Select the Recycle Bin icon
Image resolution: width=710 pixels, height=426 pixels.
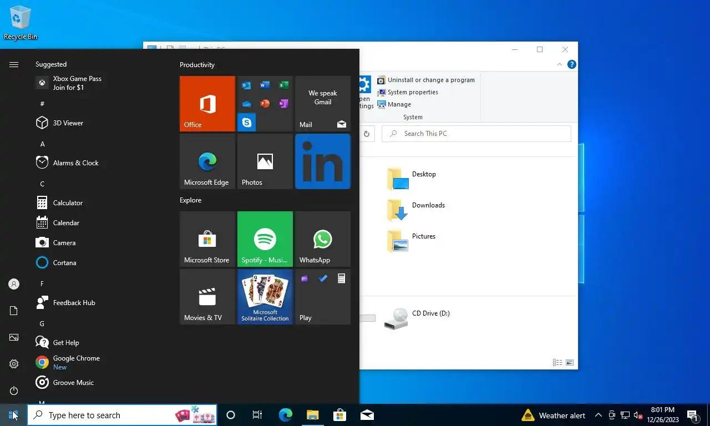pyautogui.click(x=21, y=23)
